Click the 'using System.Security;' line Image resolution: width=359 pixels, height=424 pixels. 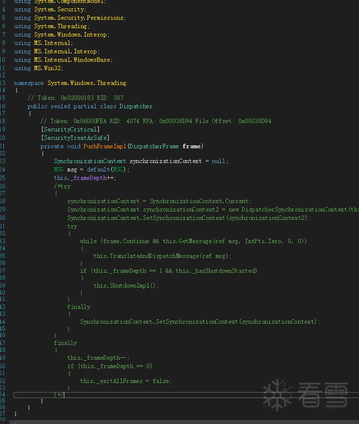(50, 9)
